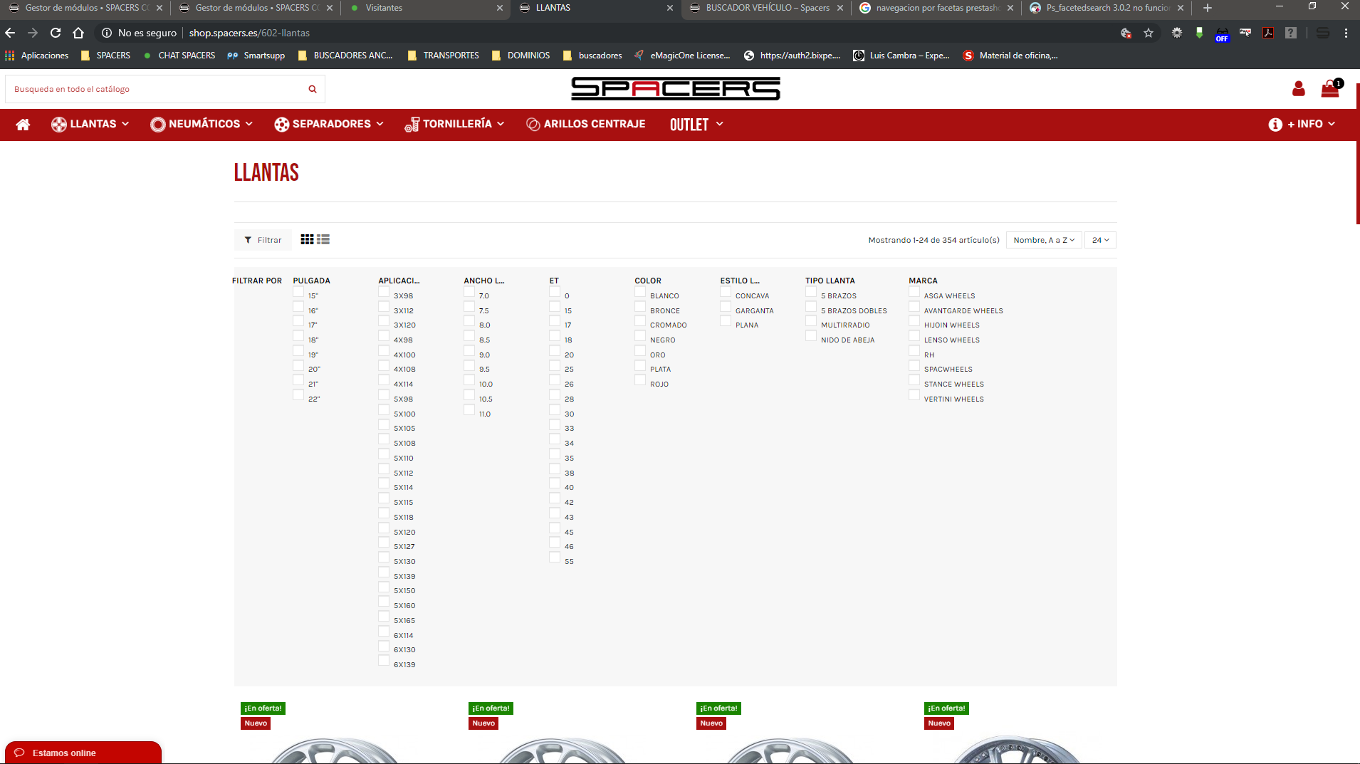Image resolution: width=1360 pixels, height=764 pixels.
Task: Select the CONCAVA estilo filter
Action: (726, 293)
